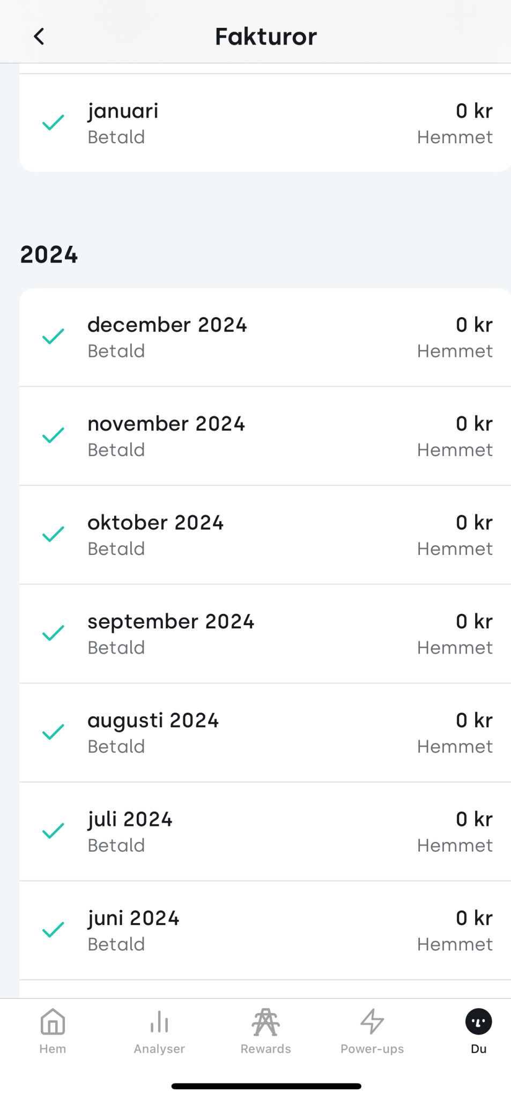Screen dimensions: 511x1099
Task: Tap the Fakturor page title
Action: 266,36
